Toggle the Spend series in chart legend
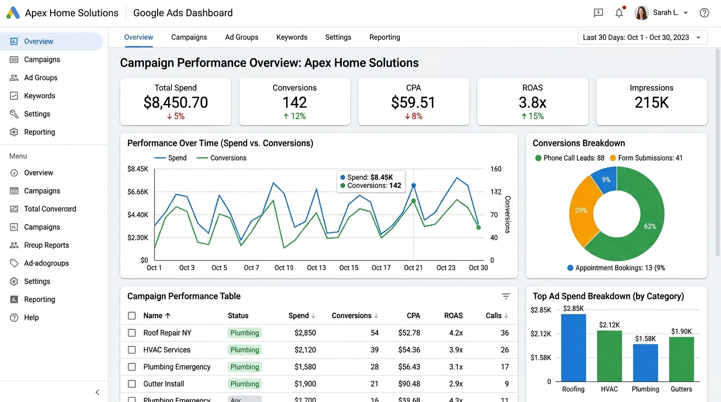721x402 pixels. tap(170, 158)
